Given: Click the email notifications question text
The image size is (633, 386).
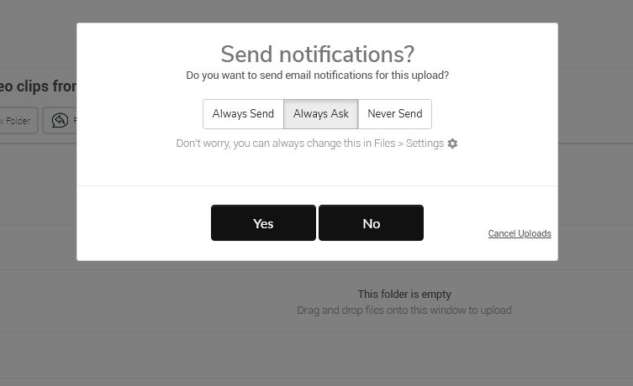Looking at the screenshot, I should click(317, 76).
